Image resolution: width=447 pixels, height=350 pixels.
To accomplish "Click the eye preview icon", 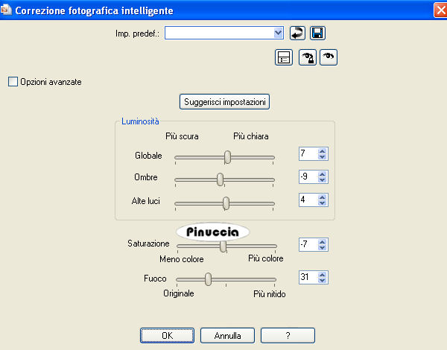I will point(329,57).
